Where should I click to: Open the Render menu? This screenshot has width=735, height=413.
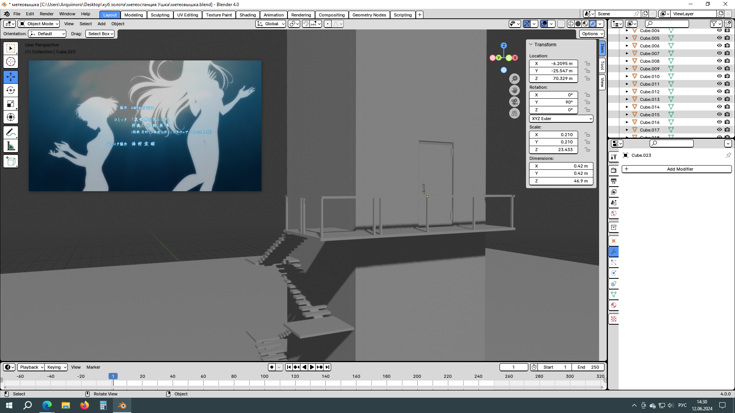(46, 14)
